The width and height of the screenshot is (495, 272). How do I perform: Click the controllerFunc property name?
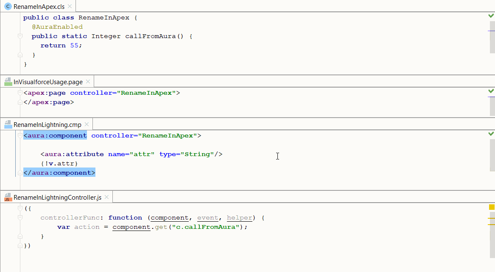pyautogui.click(x=70, y=217)
